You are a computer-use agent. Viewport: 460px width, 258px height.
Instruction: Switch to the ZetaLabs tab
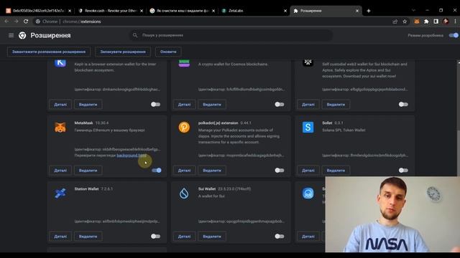[254, 11]
